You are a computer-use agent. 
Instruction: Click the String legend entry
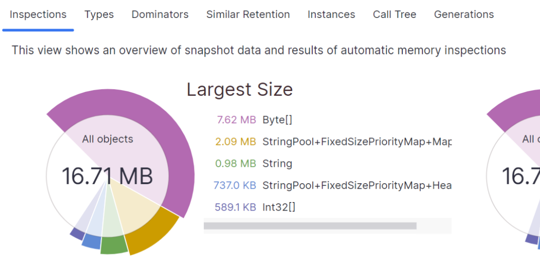(277, 163)
